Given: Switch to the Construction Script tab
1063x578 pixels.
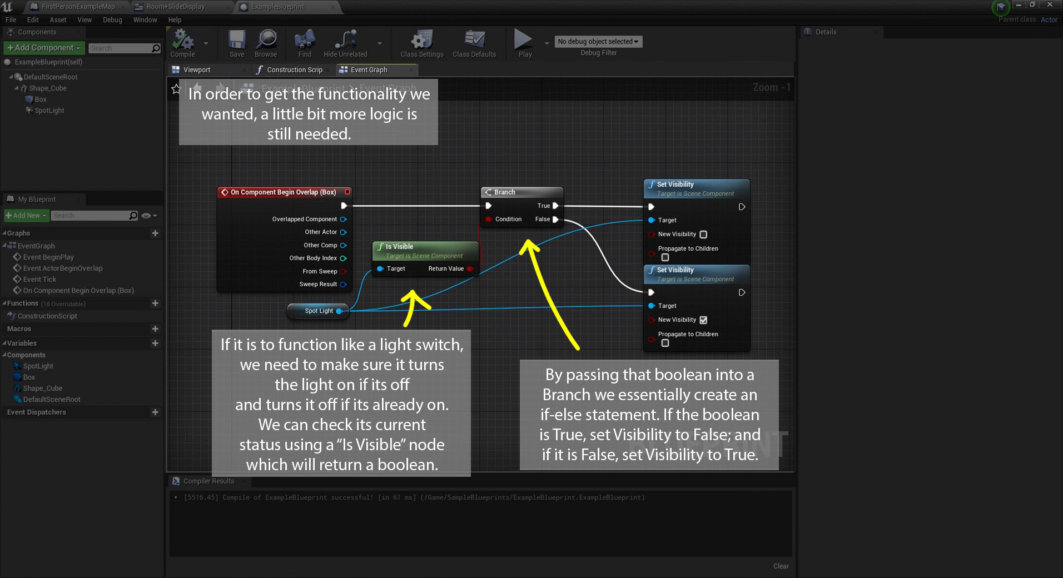Looking at the screenshot, I should point(295,70).
